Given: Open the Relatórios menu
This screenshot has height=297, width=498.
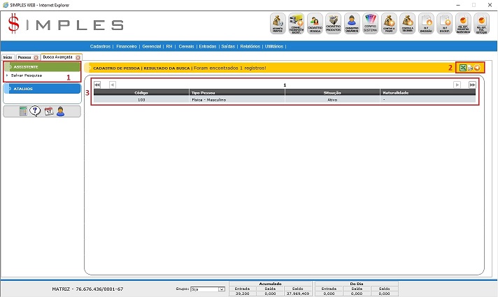Looking at the screenshot, I should click(x=250, y=46).
